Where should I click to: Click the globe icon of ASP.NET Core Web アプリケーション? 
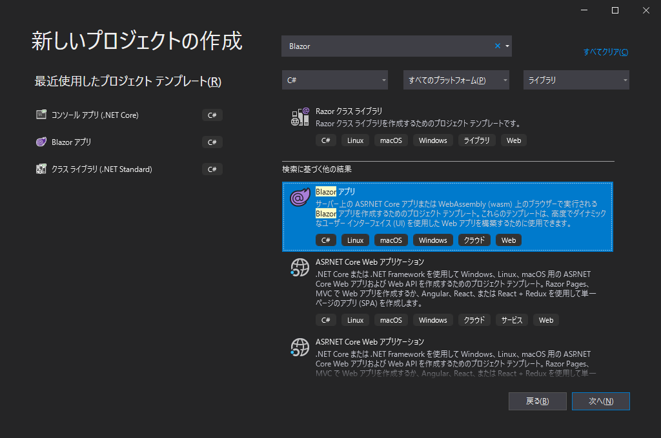[300, 267]
